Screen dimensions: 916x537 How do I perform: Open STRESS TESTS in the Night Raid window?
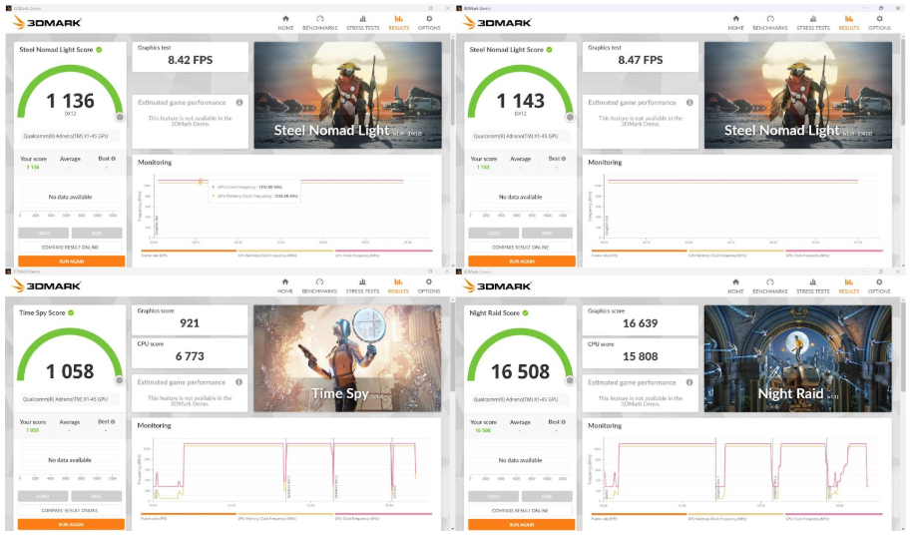tap(812, 285)
